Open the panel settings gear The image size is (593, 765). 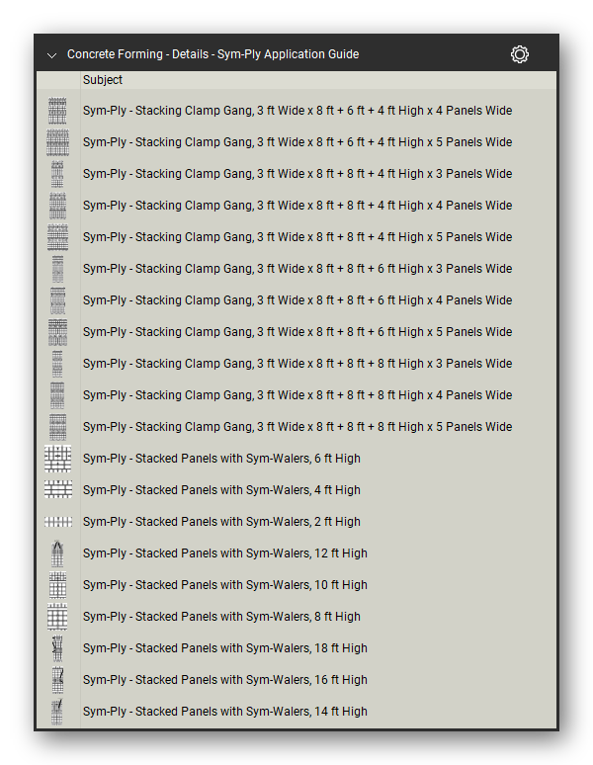click(x=519, y=54)
